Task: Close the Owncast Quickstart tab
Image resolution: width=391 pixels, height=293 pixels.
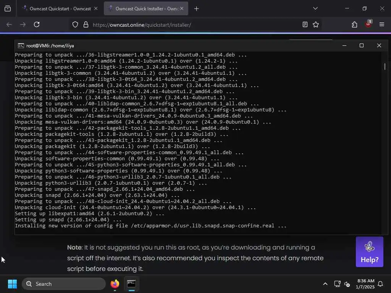Action: (x=96, y=9)
